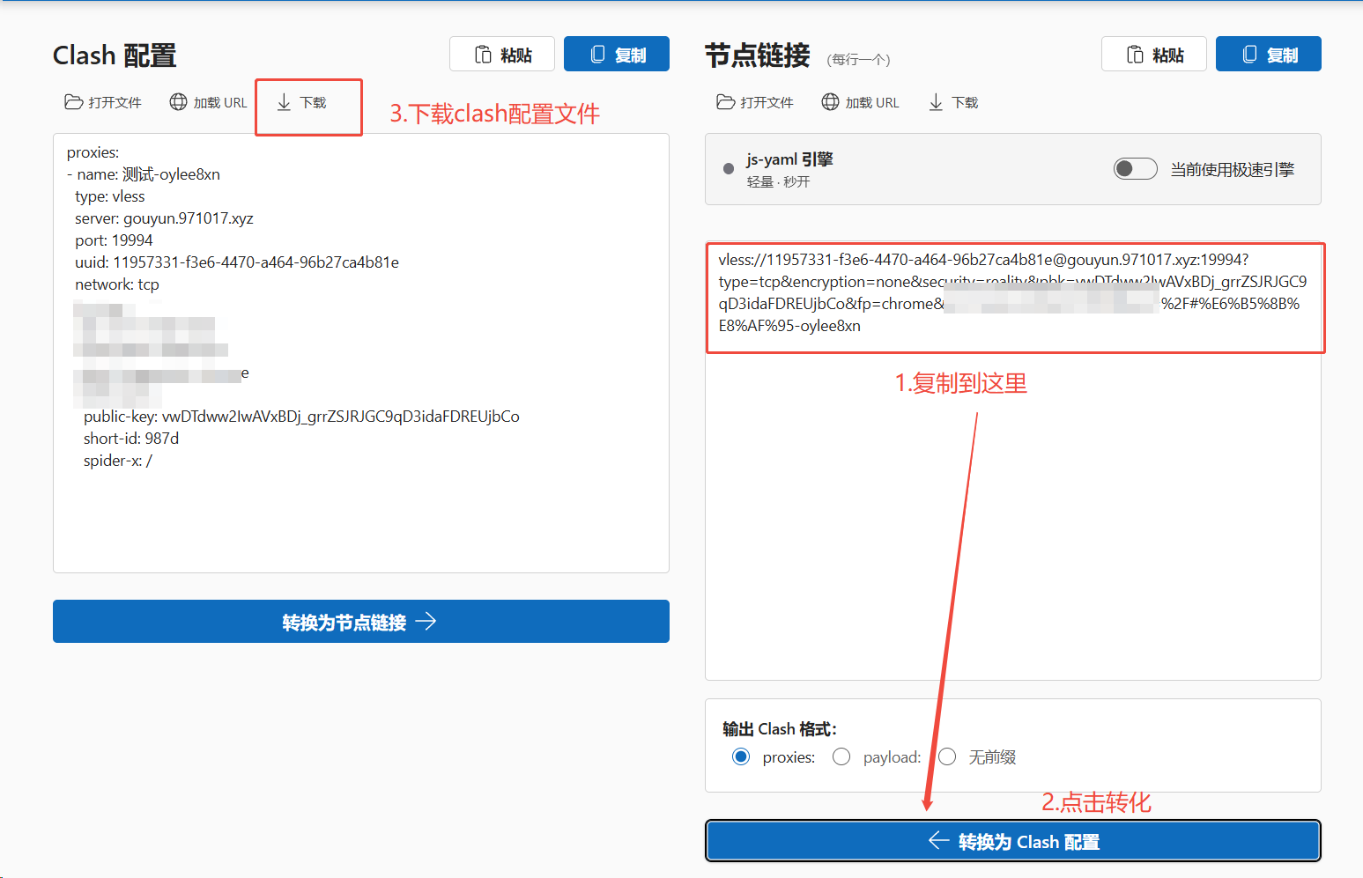Screen dimensions: 1363x878
Task: Click into the vless node link text box
Action: tap(1013, 461)
